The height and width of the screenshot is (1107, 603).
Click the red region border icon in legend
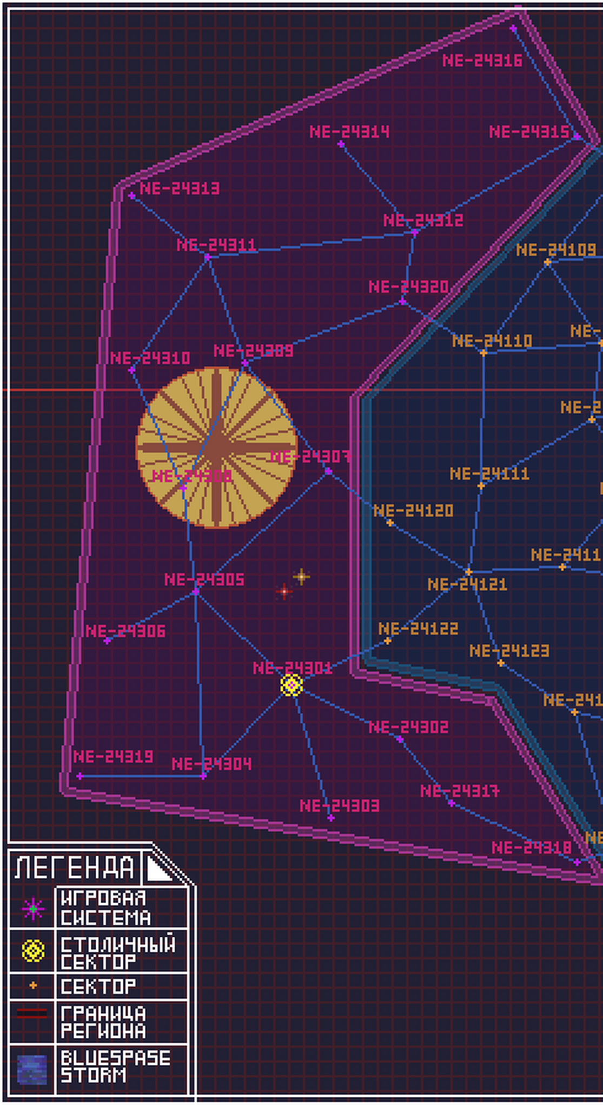pos(32,1013)
